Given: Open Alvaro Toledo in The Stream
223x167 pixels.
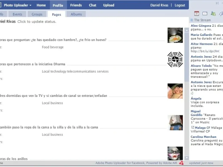Looking at the screenshot, I should click(201, 66).
